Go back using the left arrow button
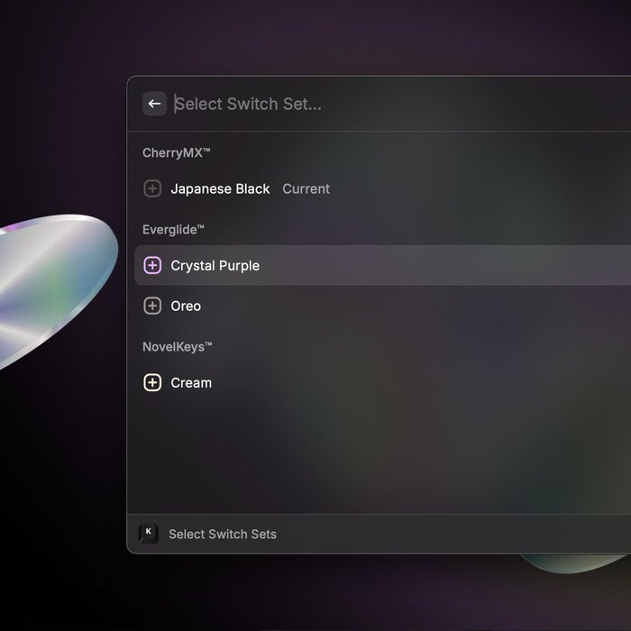631x631 pixels. pyautogui.click(x=154, y=104)
